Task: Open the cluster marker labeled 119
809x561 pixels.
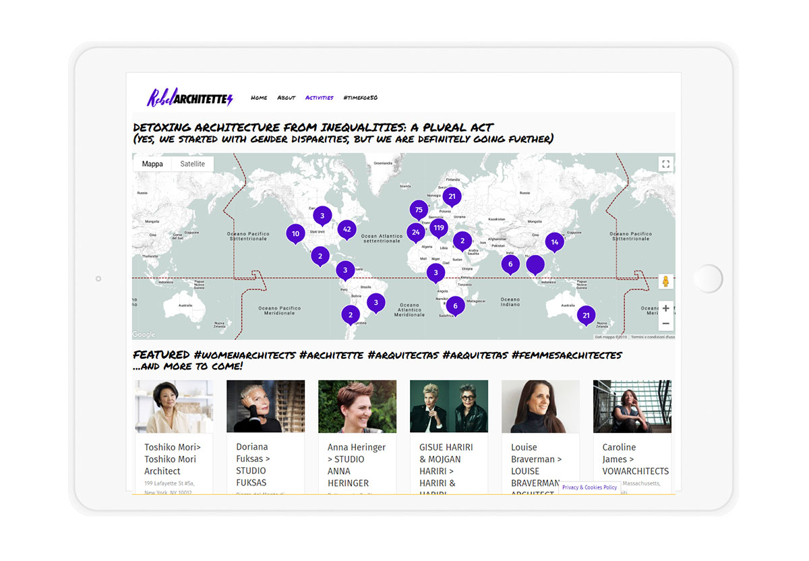Action: [x=439, y=230]
